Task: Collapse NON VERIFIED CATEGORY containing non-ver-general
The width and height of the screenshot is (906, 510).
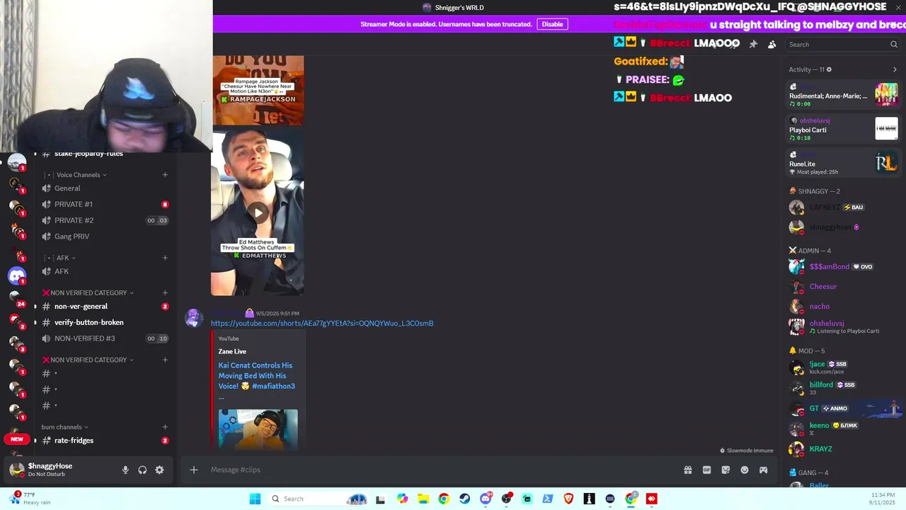Action: [88, 293]
